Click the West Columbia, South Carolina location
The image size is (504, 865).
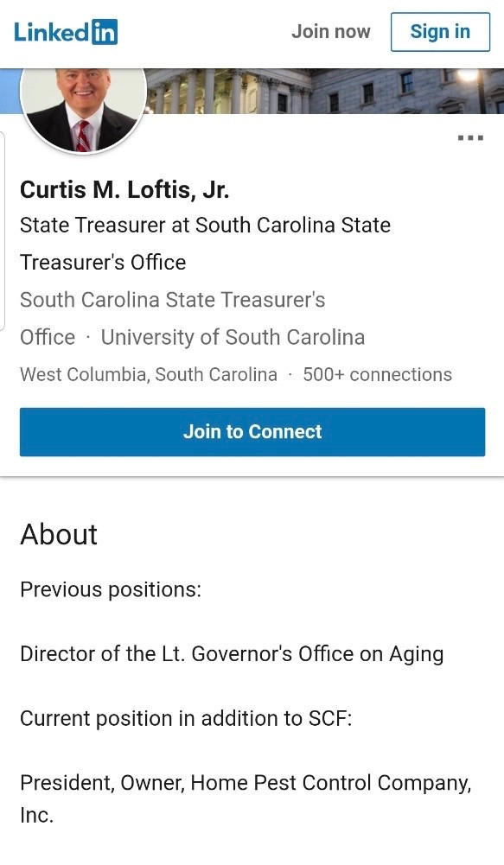[x=149, y=374]
